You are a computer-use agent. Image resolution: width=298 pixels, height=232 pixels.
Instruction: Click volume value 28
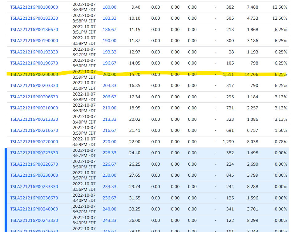pyautogui.click(x=231, y=52)
